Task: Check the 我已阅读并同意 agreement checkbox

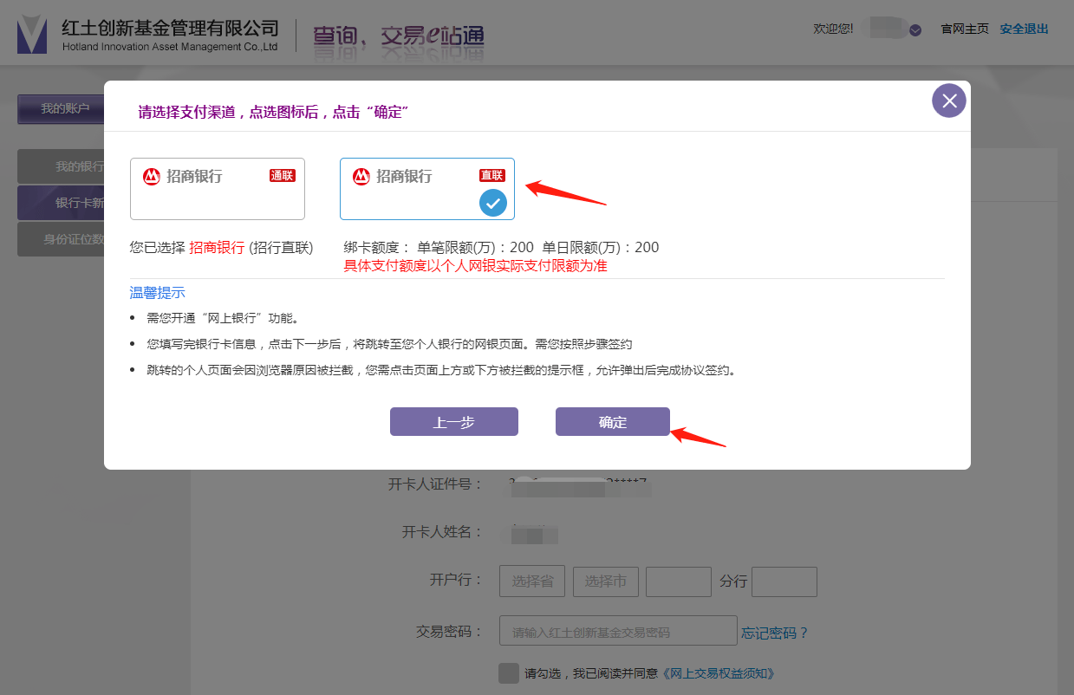Action: (509, 673)
